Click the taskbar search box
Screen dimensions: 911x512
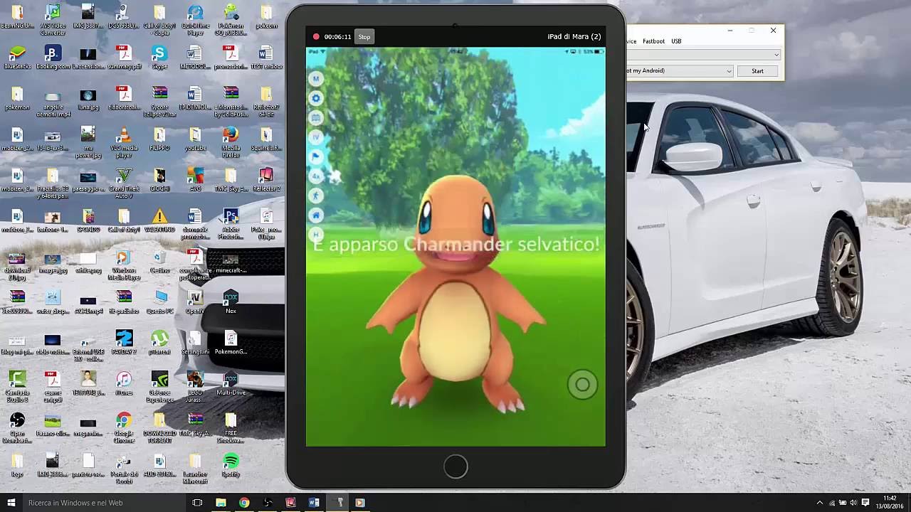click(x=103, y=503)
